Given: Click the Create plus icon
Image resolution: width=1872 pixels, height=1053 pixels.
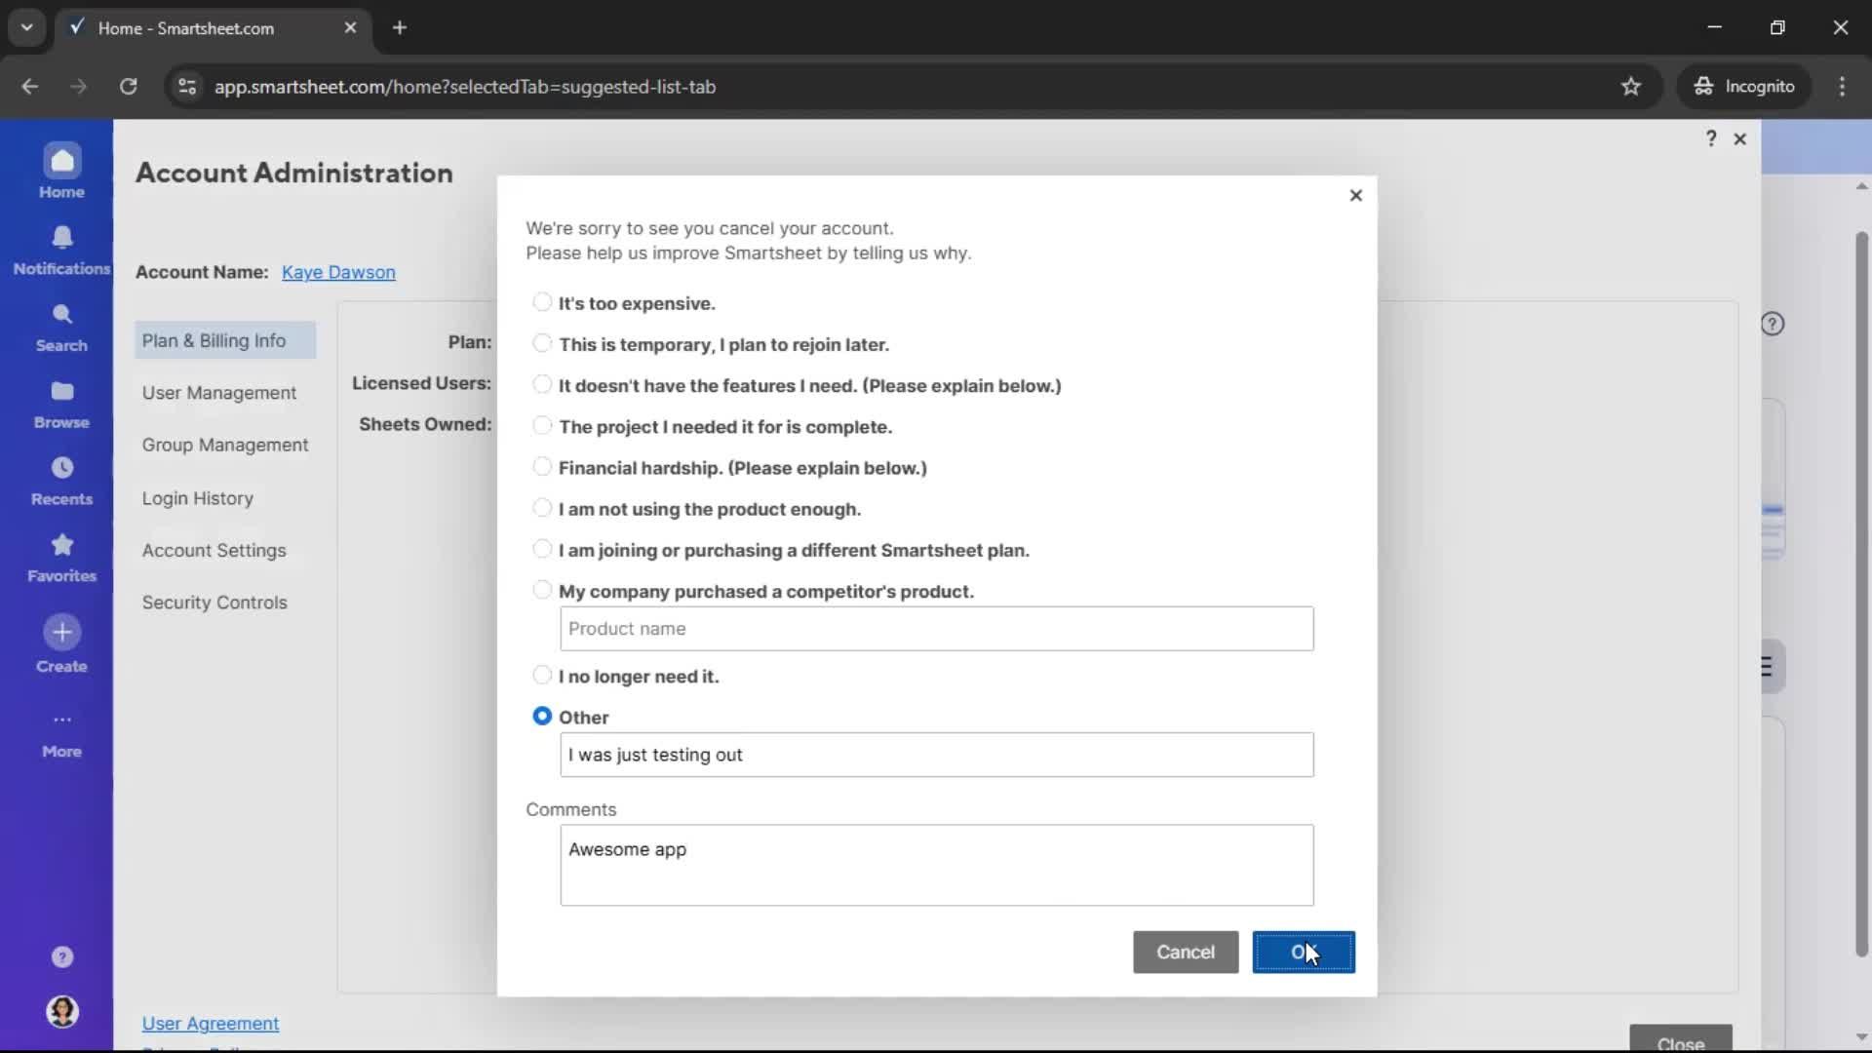Looking at the screenshot, I should tap(61, 632).
